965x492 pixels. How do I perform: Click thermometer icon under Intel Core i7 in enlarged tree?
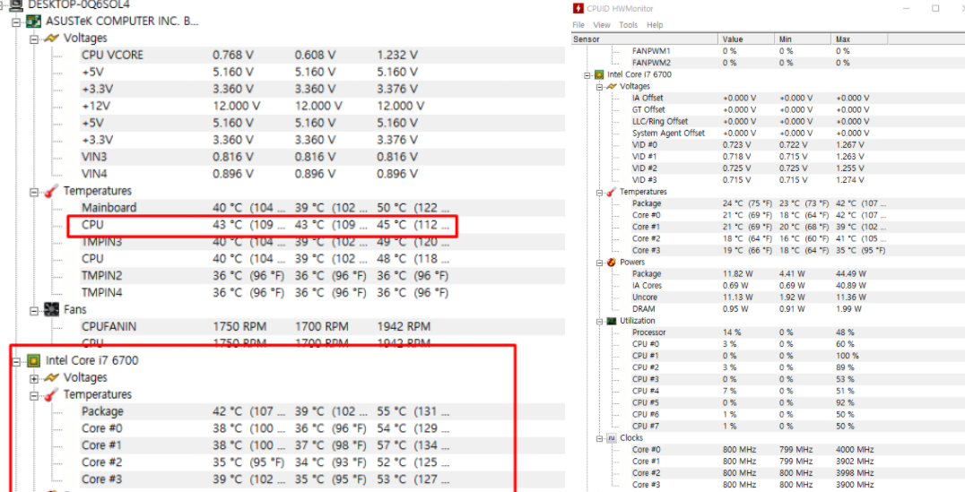[x=52, y=394]
